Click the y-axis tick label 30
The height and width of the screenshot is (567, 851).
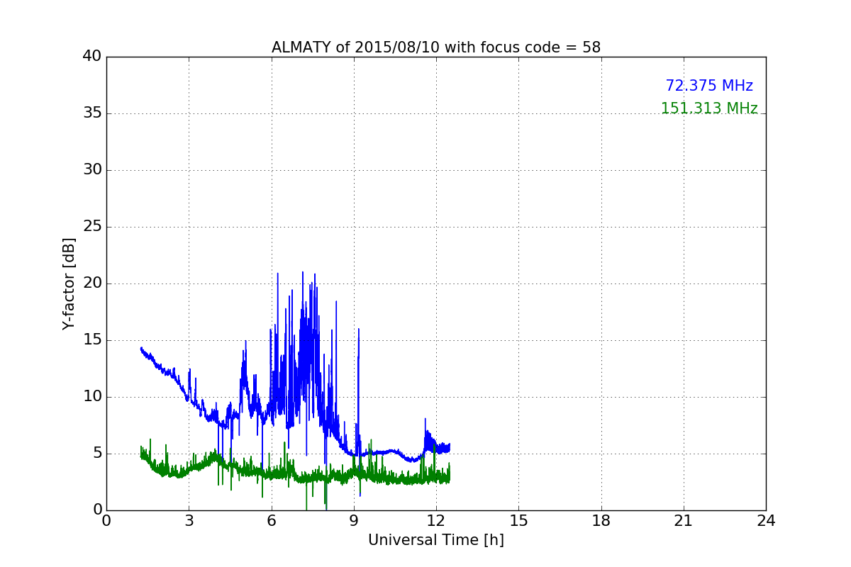pos(91,170)
